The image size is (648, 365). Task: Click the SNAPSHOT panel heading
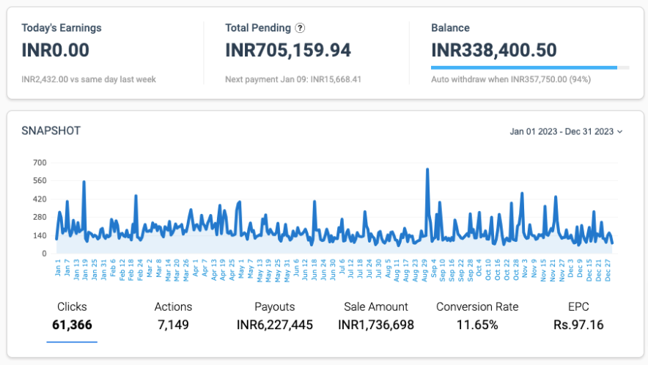51,131
